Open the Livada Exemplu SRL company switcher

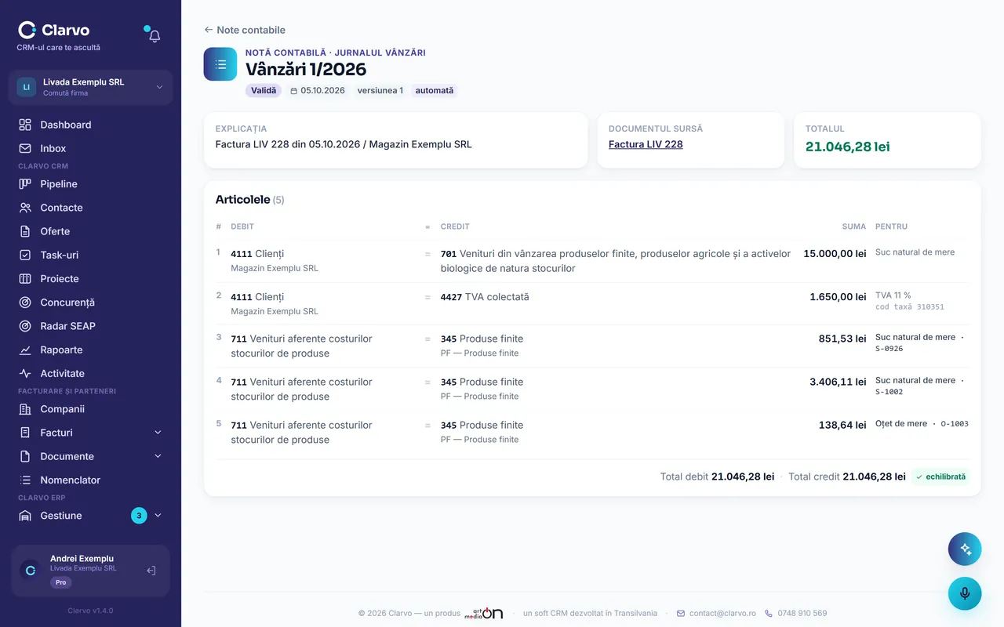click(x=91, y=87)
